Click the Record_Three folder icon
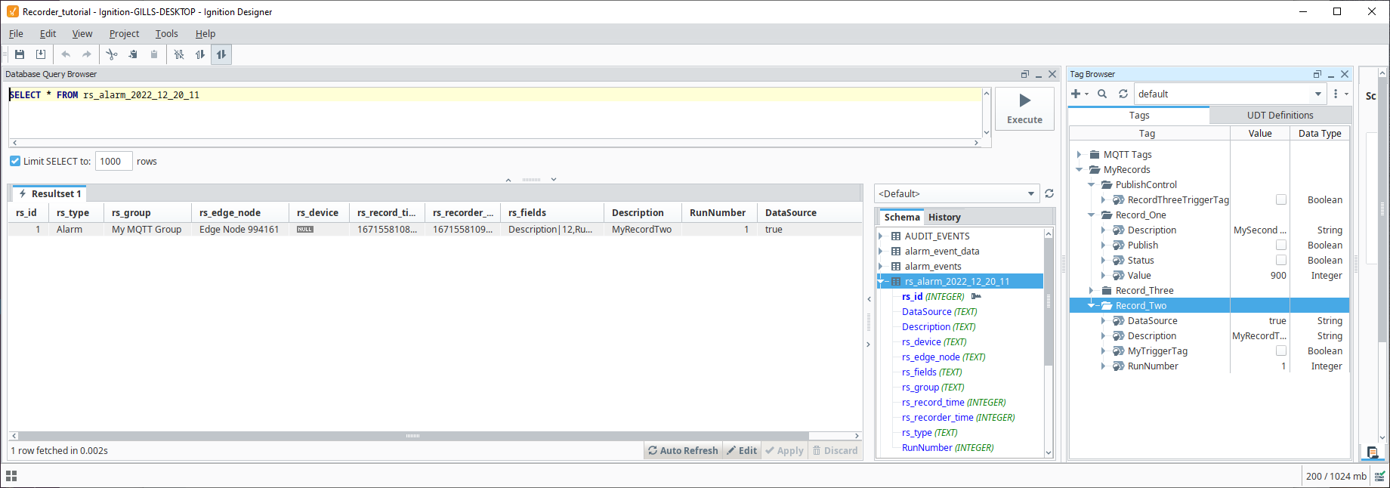 pos(1107,291)
